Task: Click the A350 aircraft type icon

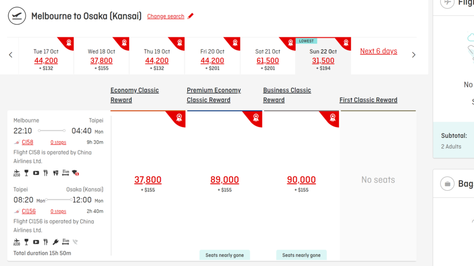Action: (x=16, y=173)
